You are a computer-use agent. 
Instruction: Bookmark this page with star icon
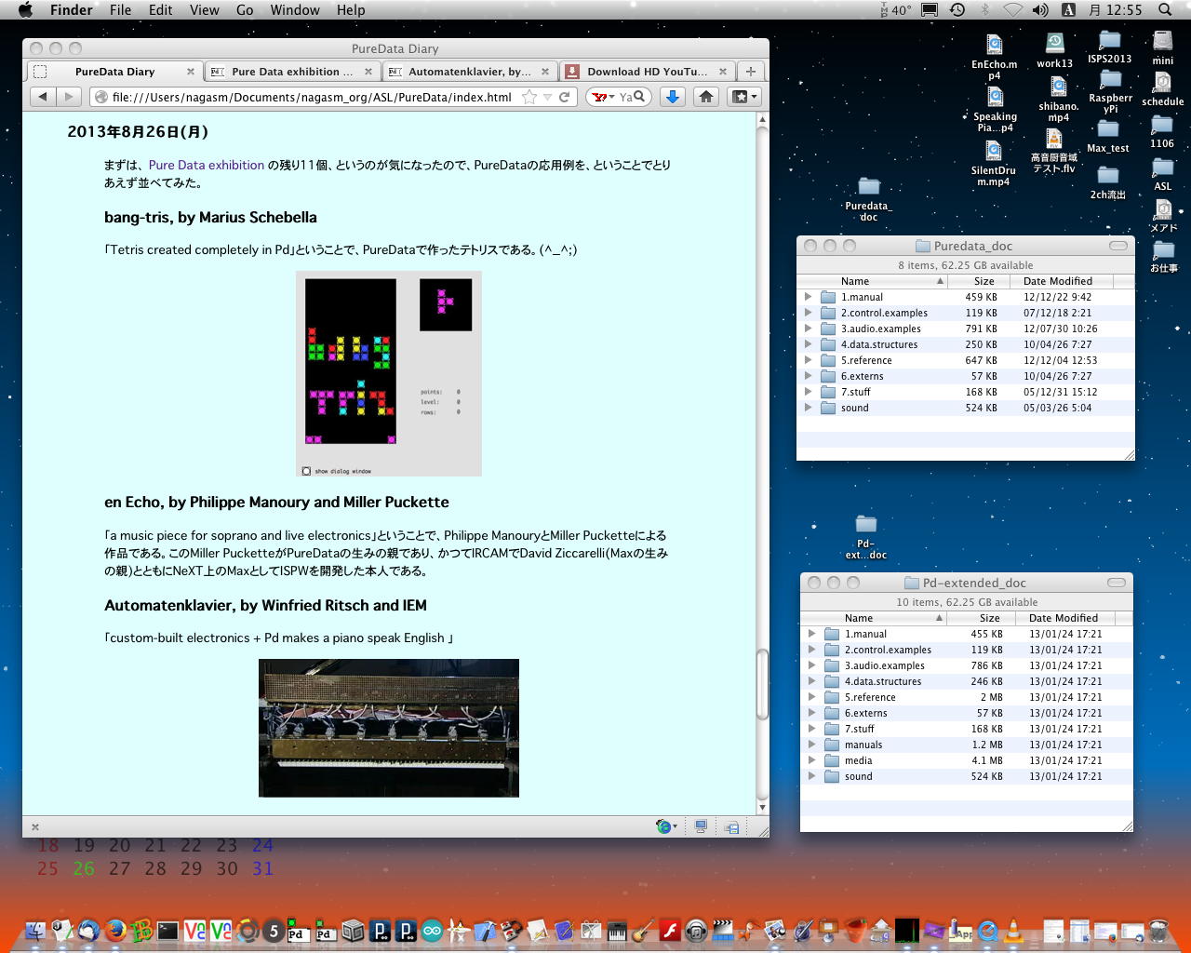click(529, 97)
